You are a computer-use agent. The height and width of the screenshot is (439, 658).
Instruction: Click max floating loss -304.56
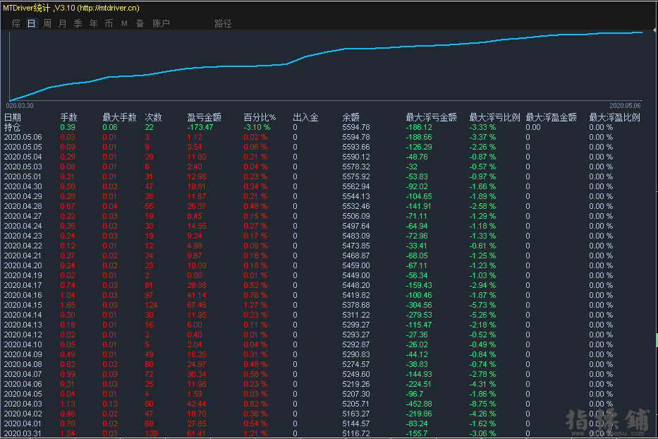coord(419,305)
